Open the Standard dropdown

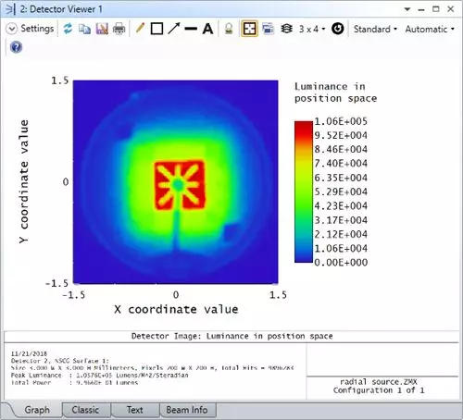(375, 29)
